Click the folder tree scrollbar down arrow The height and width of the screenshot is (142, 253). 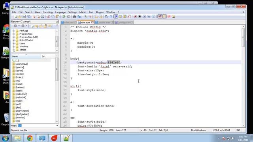[x=57, y=50]
